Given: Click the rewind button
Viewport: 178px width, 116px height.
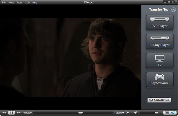Looking at the screenshot, I should (x=4, y=113).
